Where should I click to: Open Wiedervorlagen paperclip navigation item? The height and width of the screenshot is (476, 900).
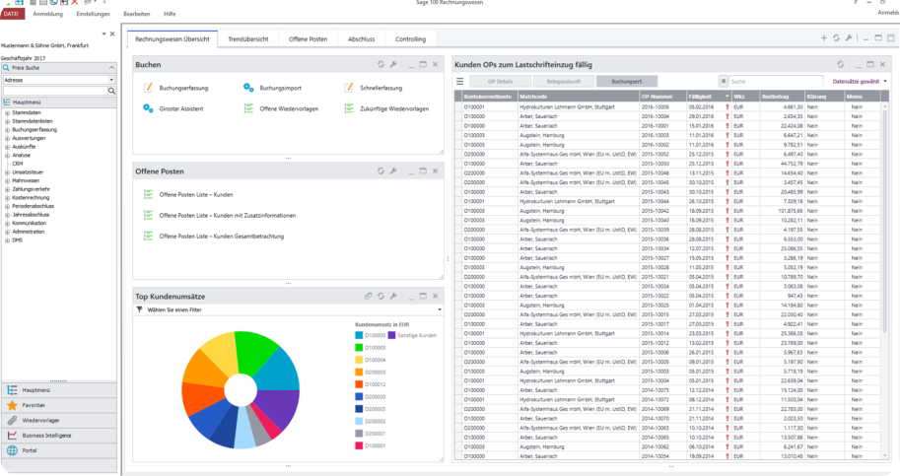pyautogui.click(x=58, y=421)
